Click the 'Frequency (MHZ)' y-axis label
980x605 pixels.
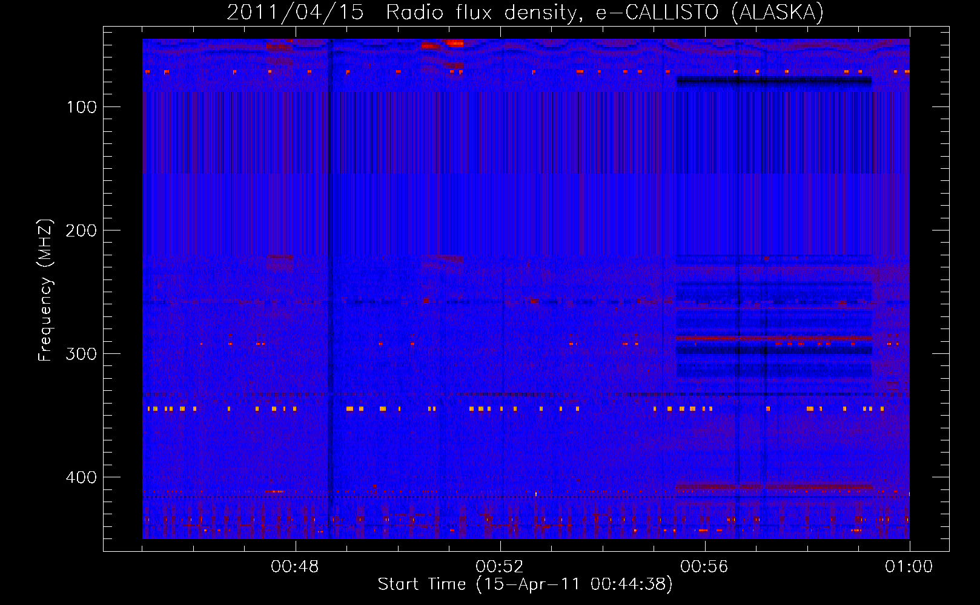click(x=45, y=290)
